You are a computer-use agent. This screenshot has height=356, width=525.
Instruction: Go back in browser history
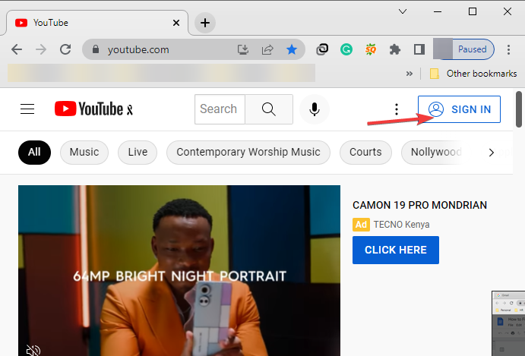pos(17,49)
